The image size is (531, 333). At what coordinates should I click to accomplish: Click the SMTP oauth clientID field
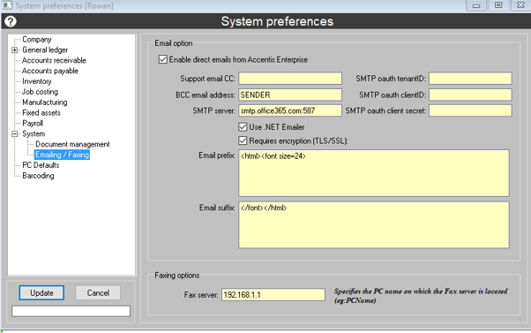[470, 95]
